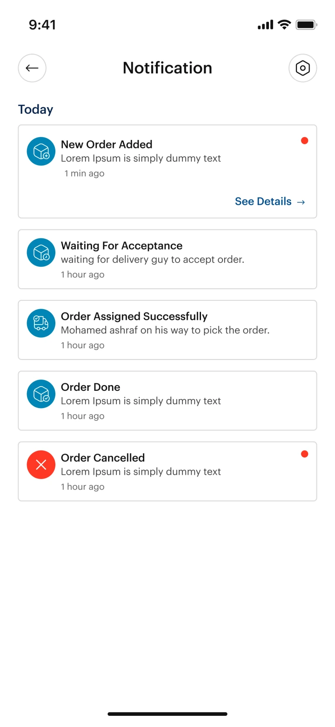Image resolution: width=335 pixels, height=727 pixels.
Task: Tap the New Order Added box icon
Action: pyautogui.click(x=41, y=151)
